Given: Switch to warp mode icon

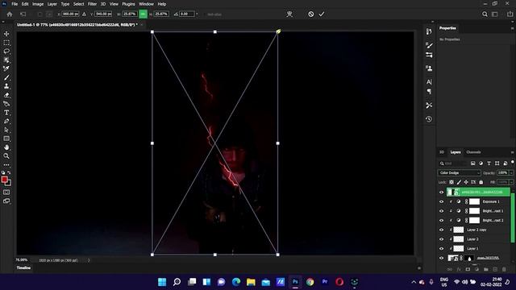Looking at the screenshot, I should click(x=289, y=14).
